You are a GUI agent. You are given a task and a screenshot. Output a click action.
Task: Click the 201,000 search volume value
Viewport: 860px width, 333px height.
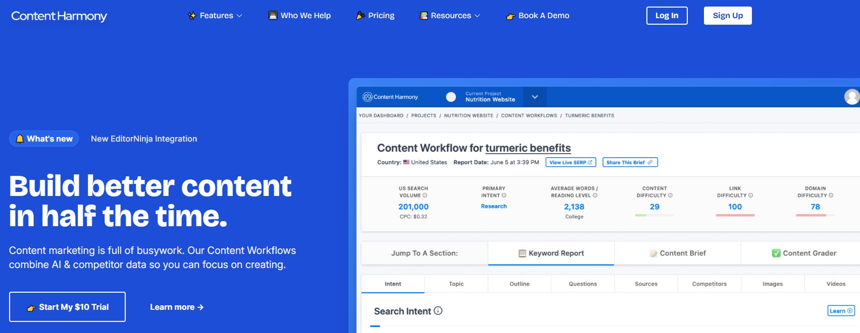(x=414, y=207)
